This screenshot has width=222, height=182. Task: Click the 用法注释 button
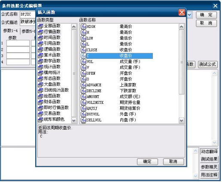click(209, 175)
